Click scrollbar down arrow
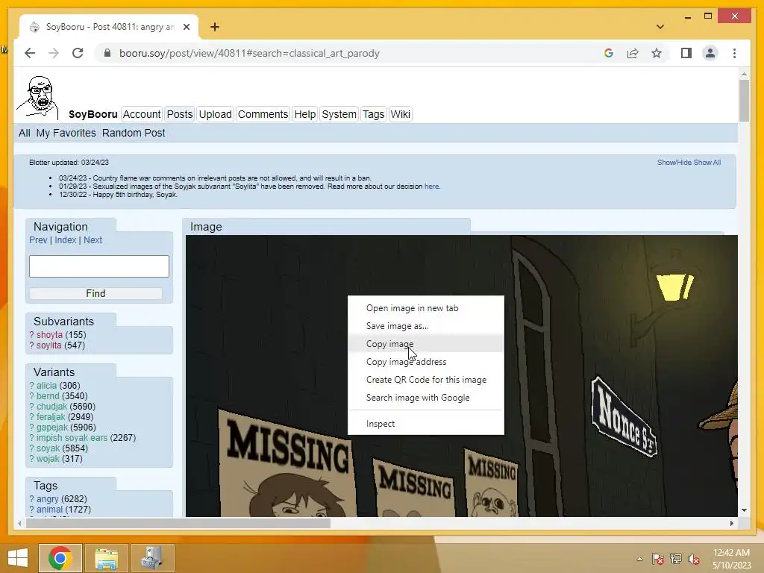 [x=744, y=510]
